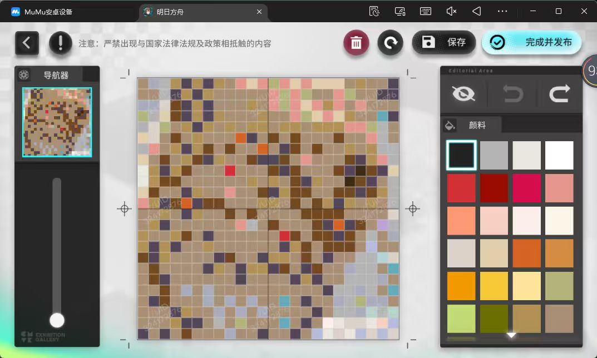Select the light beige swatch
Viewport: 597px width, 358px height.
pyautogui.click(x=494, y=253)
